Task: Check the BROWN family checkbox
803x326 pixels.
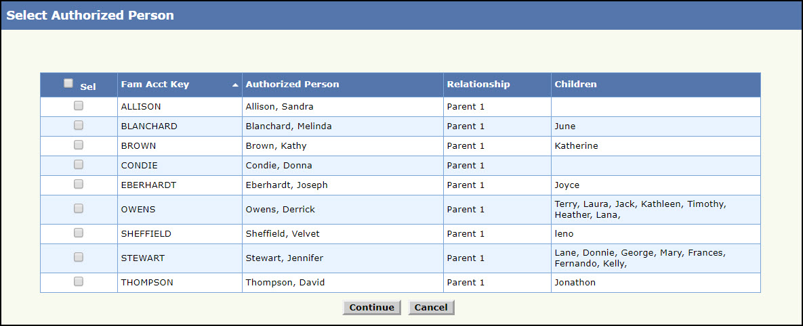Action: [x=79, y=145]
